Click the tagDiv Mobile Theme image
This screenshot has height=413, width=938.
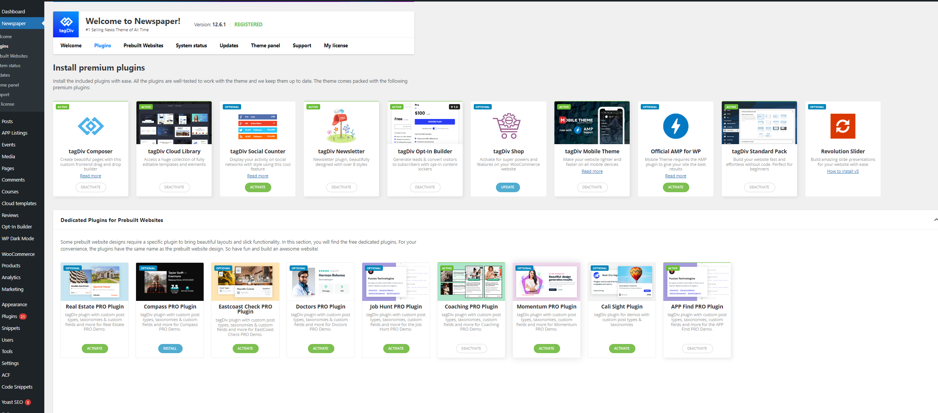pos(592,123)
